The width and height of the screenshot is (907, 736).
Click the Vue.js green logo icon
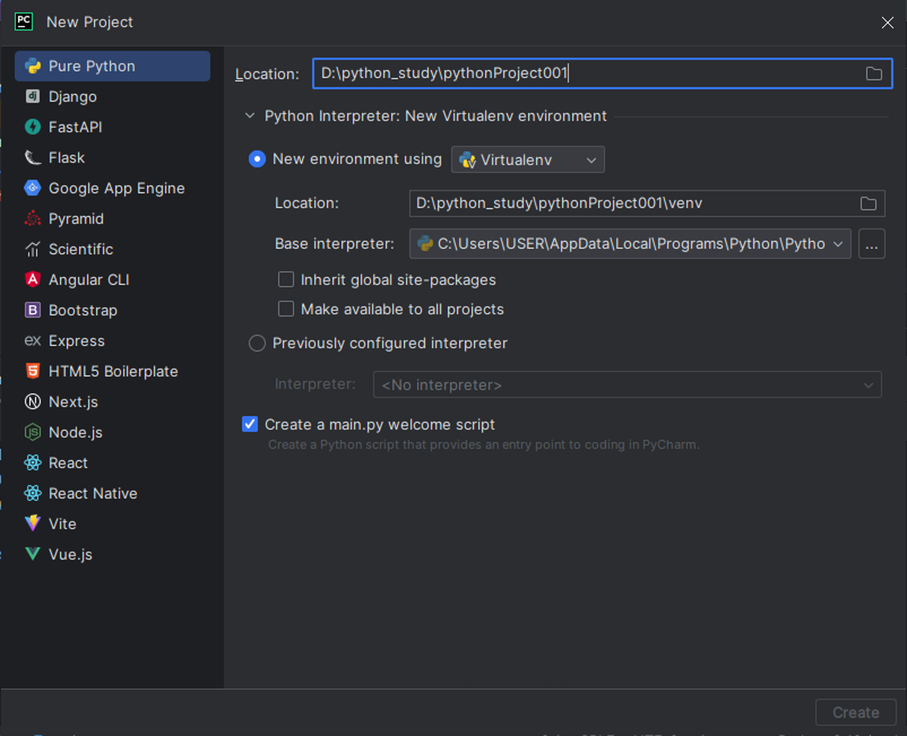click(33, 554)
